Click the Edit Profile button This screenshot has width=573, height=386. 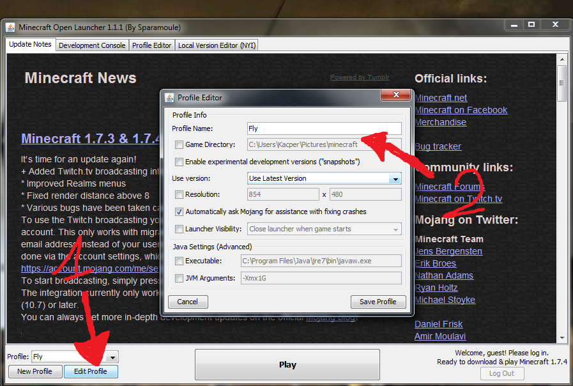point(91,372)
